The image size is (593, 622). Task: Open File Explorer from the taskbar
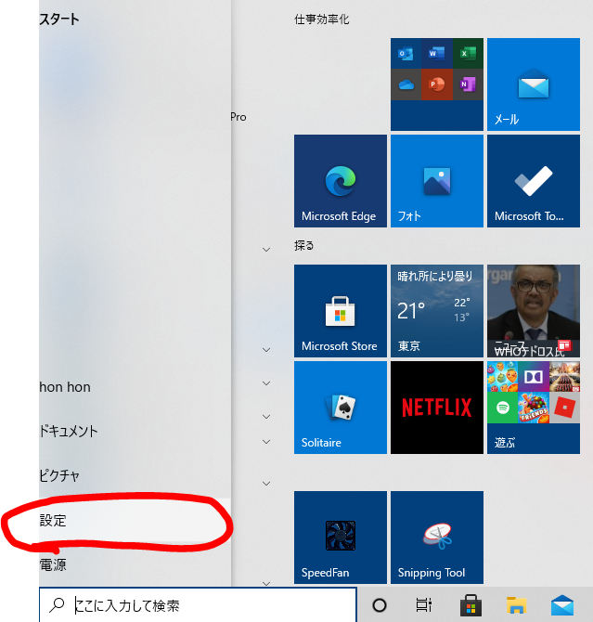[x=517, y=605]
